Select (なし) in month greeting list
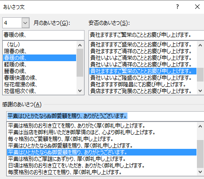The image size is (204, 179). tap(39, 44)
